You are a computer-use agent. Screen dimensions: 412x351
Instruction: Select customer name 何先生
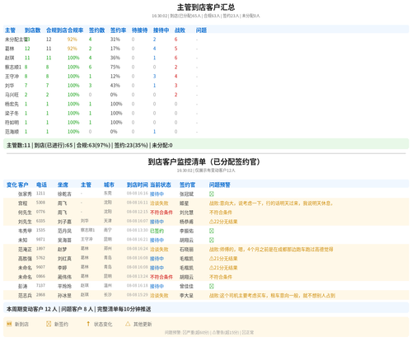click(25, 213)
